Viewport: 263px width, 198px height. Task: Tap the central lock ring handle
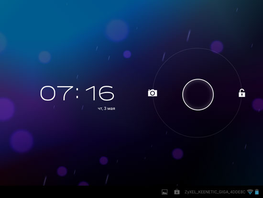198,94
